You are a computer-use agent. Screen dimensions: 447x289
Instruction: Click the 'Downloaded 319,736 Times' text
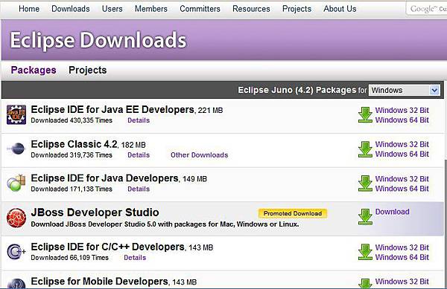[72, 155]
